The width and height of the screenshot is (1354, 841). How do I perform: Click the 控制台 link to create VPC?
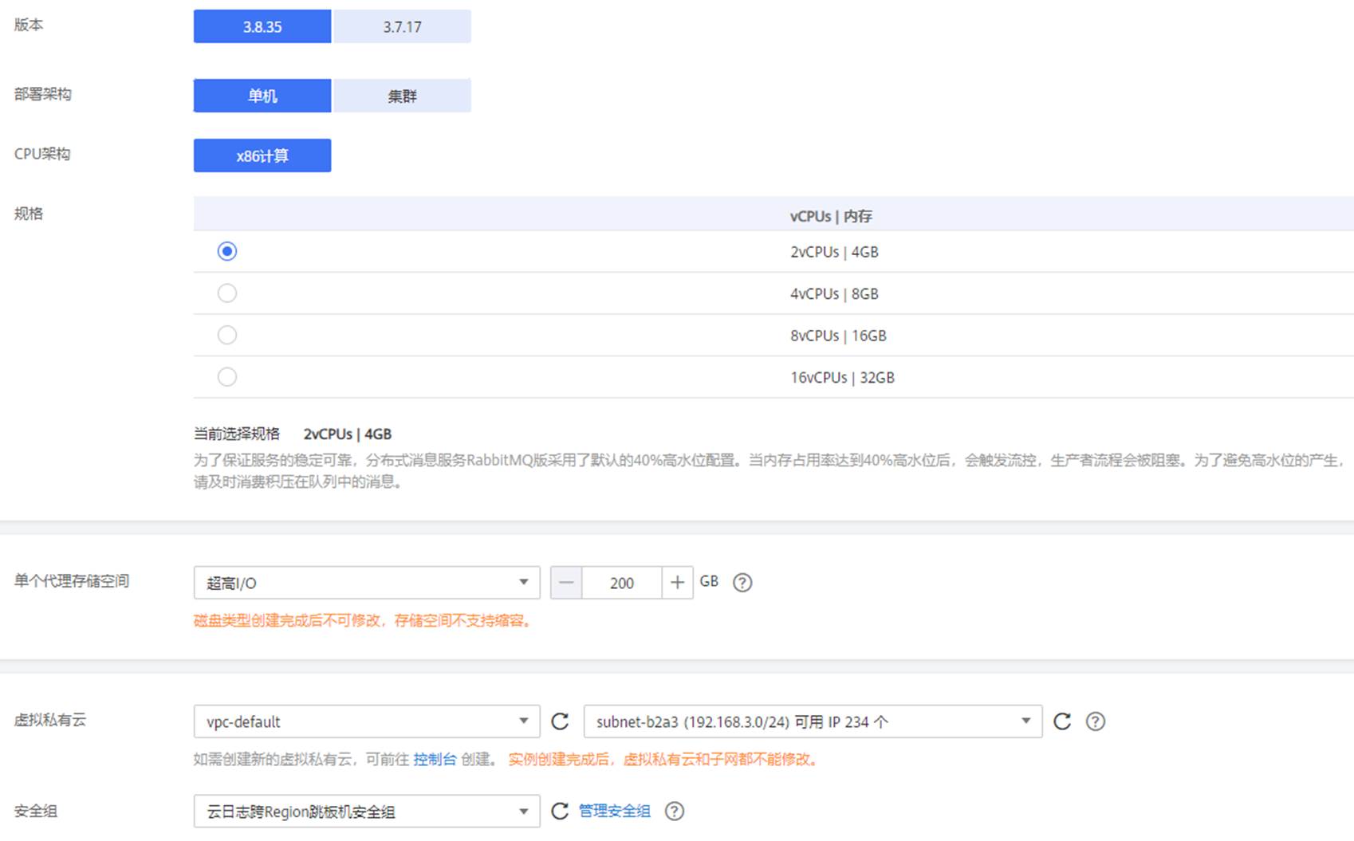click(x=435, y=759)
